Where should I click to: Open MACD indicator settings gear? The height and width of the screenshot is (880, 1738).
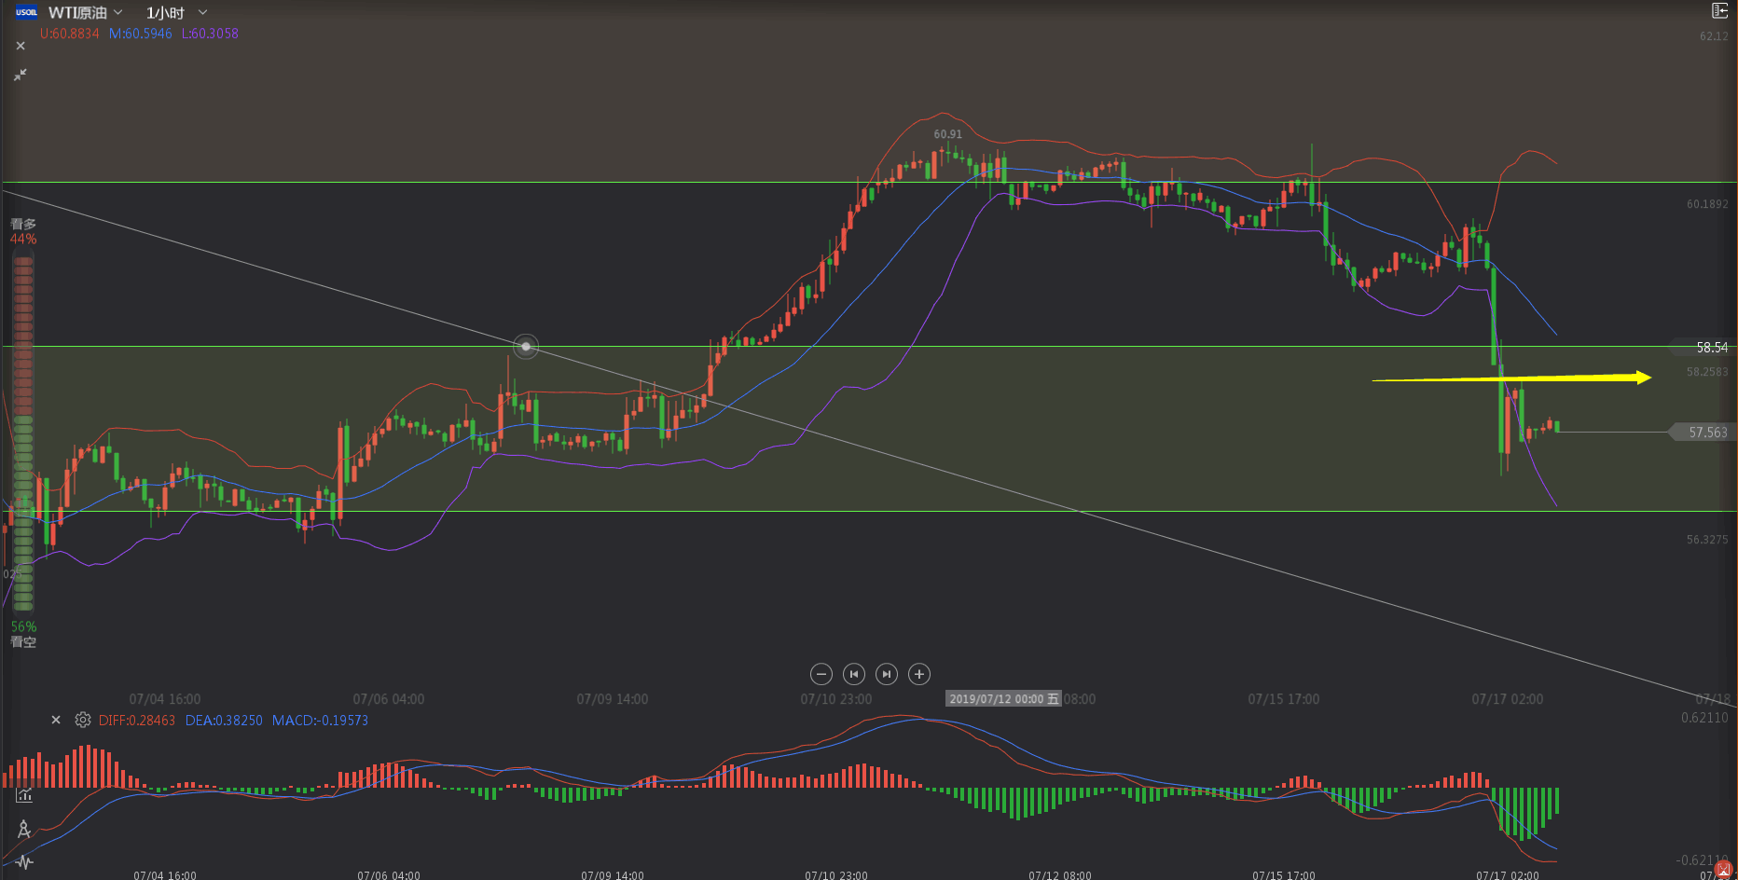coord(83,720)
